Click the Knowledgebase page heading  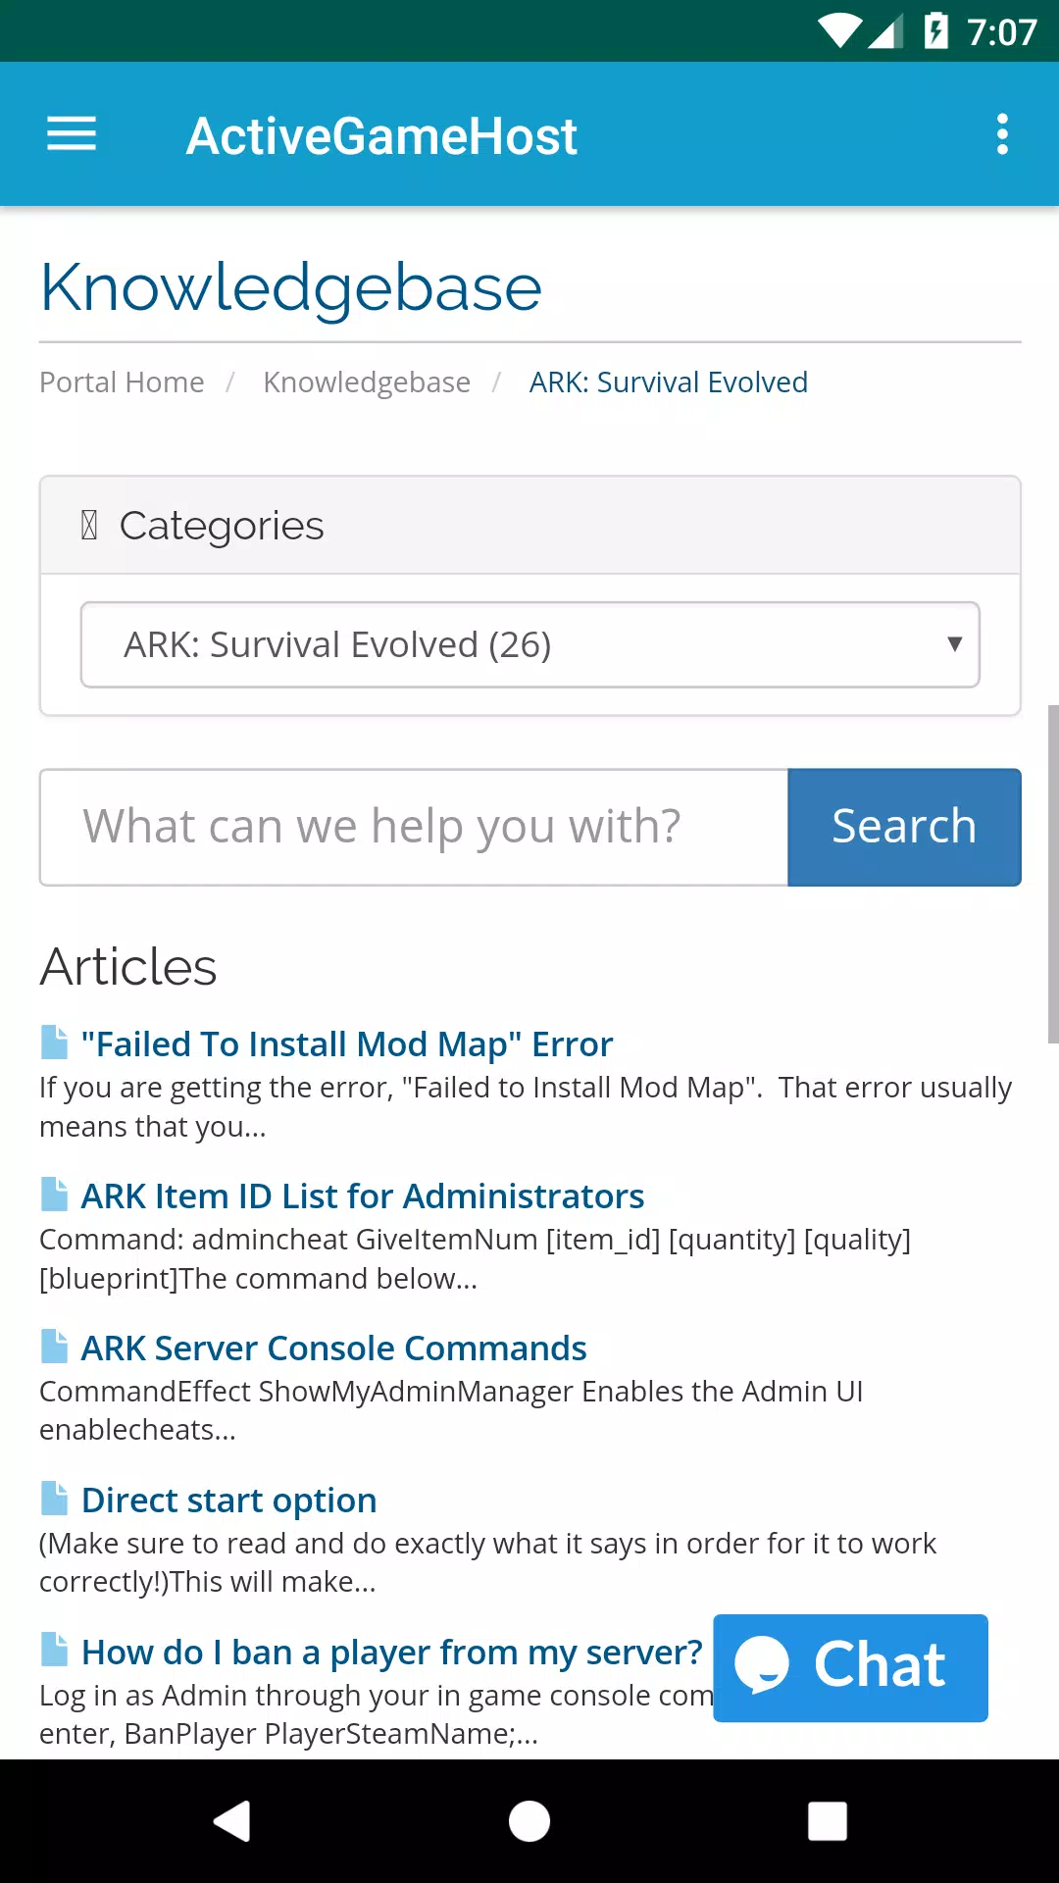coord(290,287)
